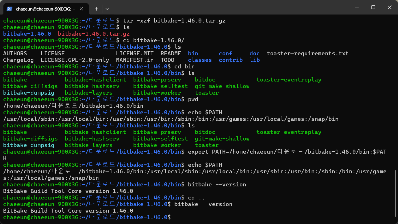Click the "cd bin" command text

coord(185,66)
